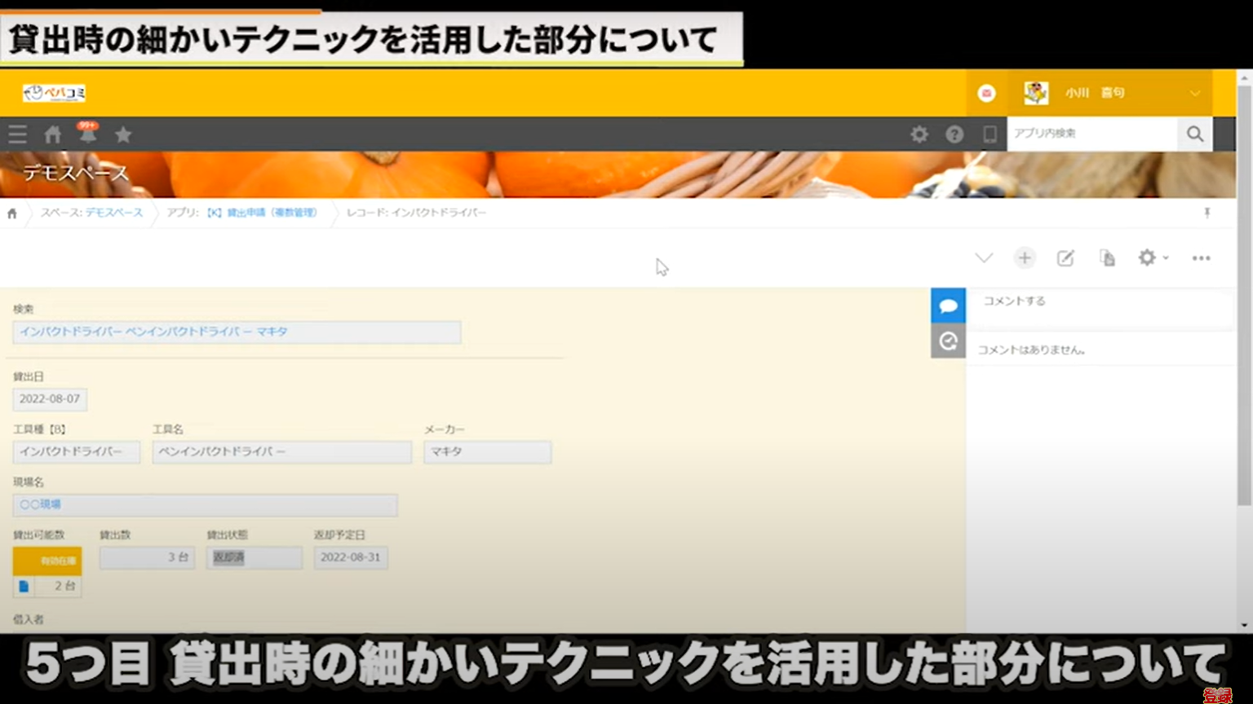Click the 有効在庫 button
Viewport: 1253px width, 704px height.
point(47,561)
